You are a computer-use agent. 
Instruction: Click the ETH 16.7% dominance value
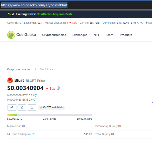coord(137,23)
